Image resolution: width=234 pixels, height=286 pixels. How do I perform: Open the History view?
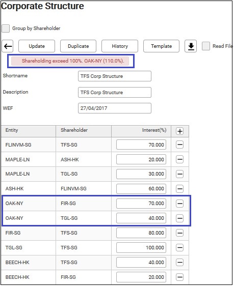(x=120, y=46)
